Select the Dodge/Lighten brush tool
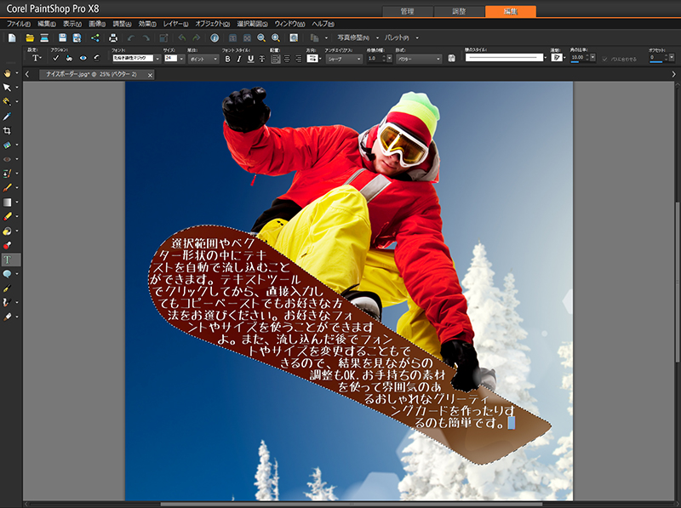 coord(7,231)
